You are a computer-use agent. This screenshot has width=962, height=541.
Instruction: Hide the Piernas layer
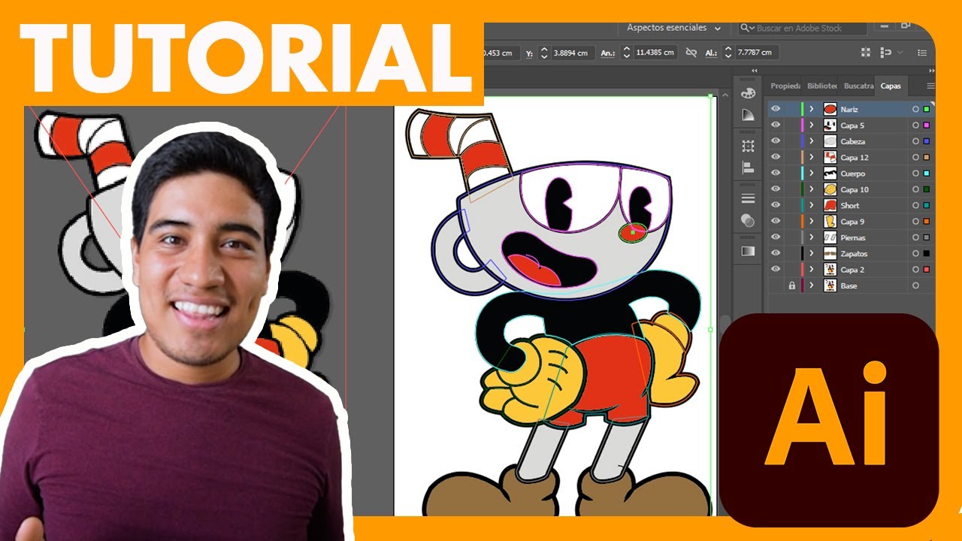[x=776, y=237]
